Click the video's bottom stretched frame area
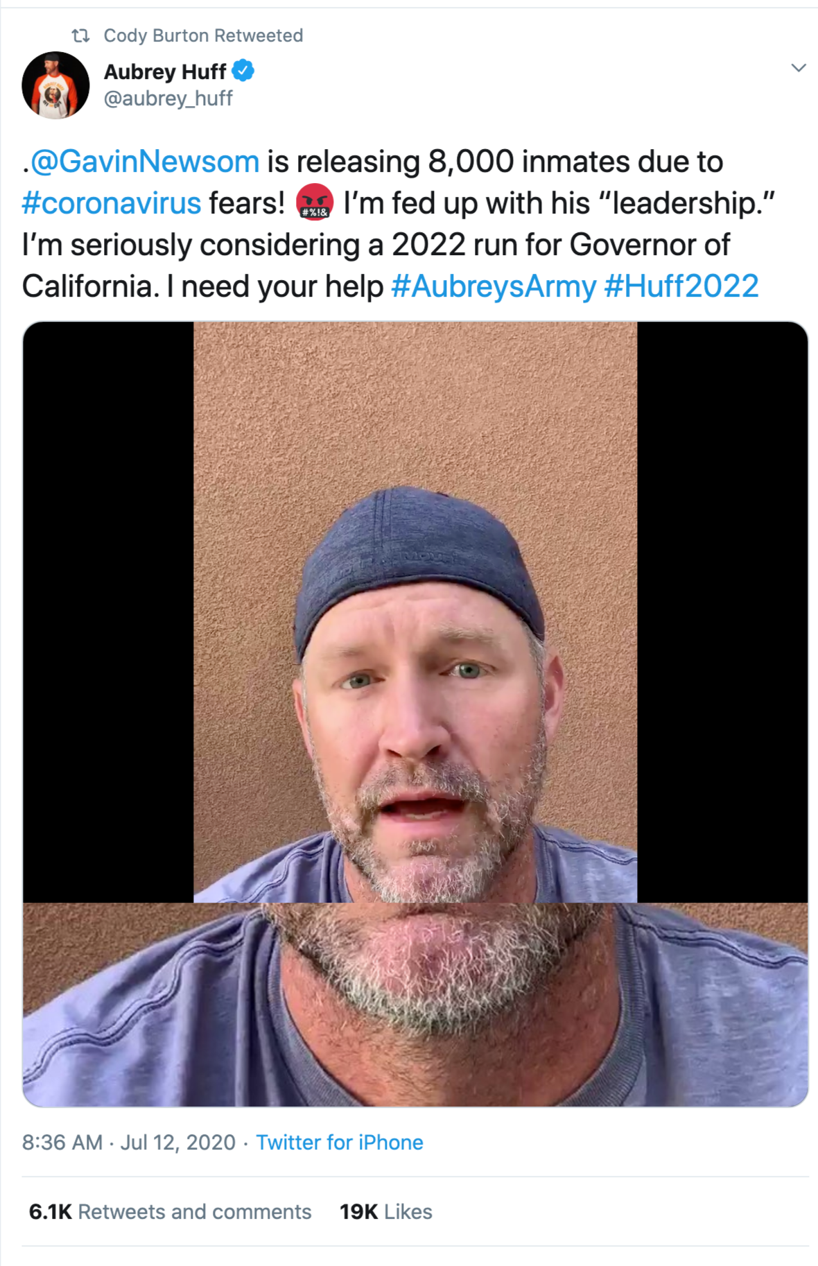This screenshot has height=1266, width=818. (x=415, y=1005)
